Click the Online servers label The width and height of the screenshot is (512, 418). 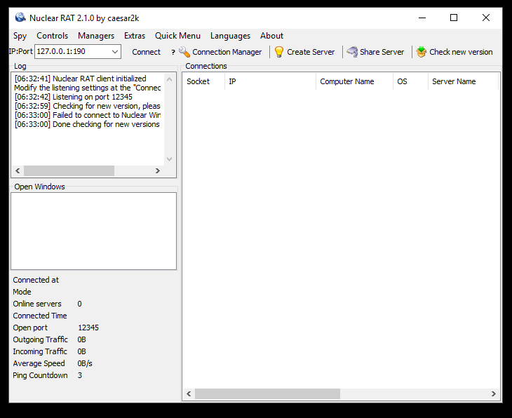point(37,304)
